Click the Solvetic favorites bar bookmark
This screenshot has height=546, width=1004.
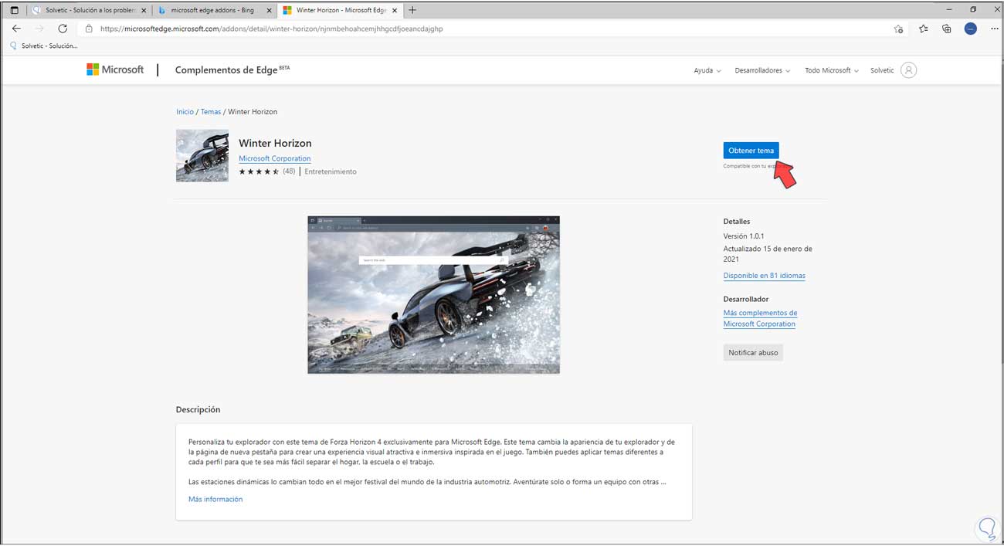click(x=44, y=46)
